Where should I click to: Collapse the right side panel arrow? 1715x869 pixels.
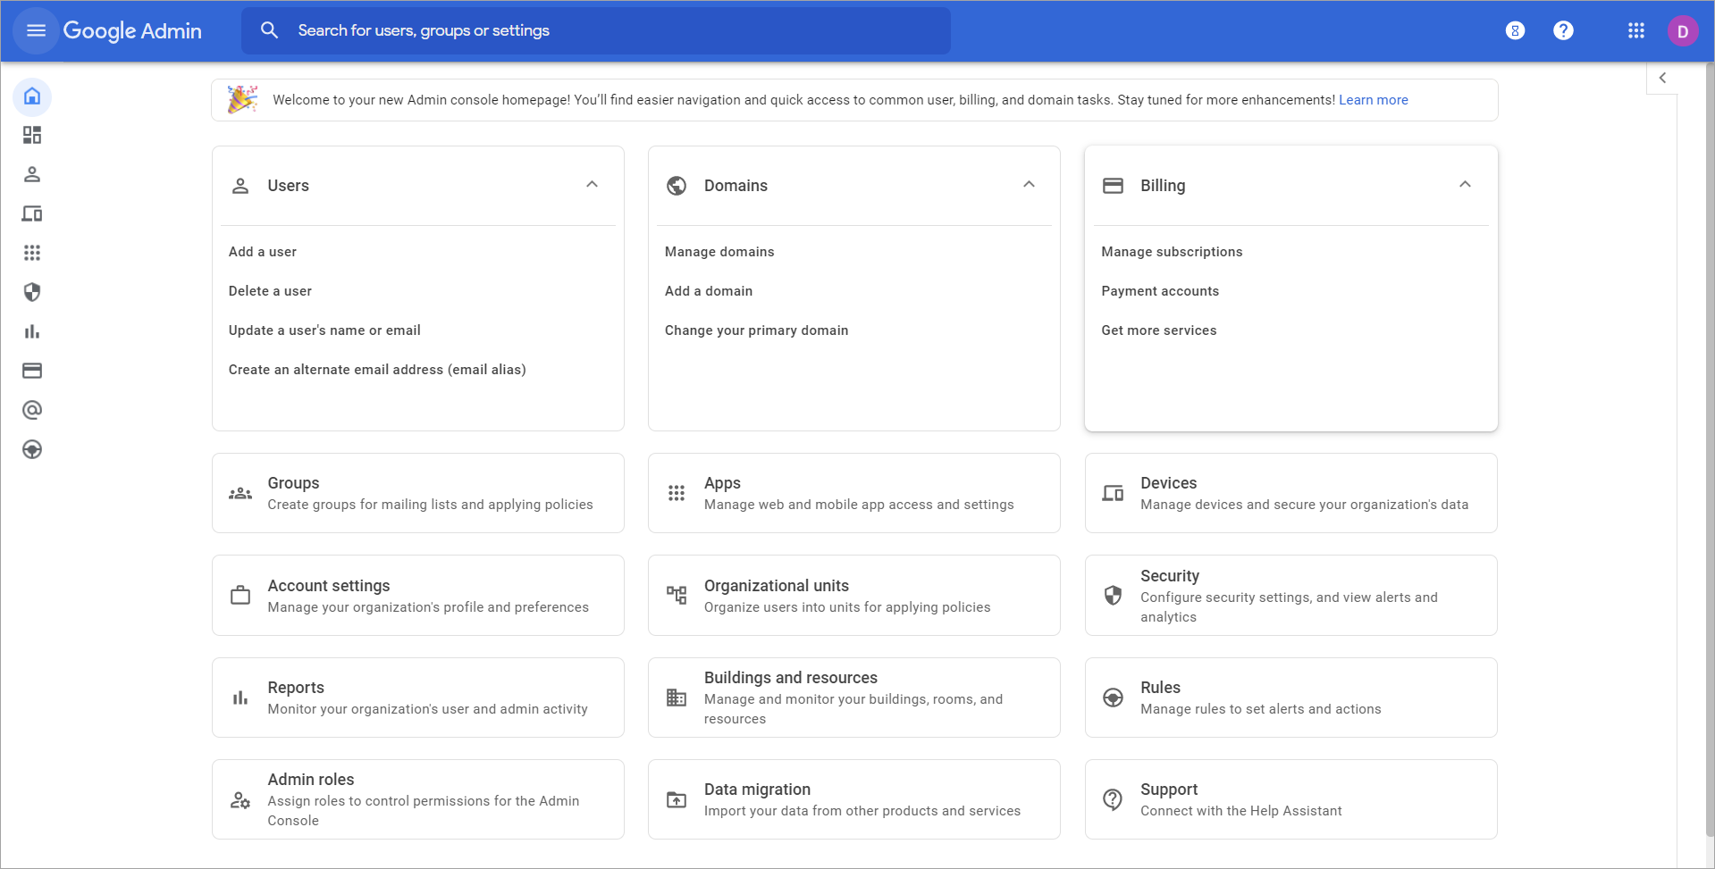[x=1662, y=78]
